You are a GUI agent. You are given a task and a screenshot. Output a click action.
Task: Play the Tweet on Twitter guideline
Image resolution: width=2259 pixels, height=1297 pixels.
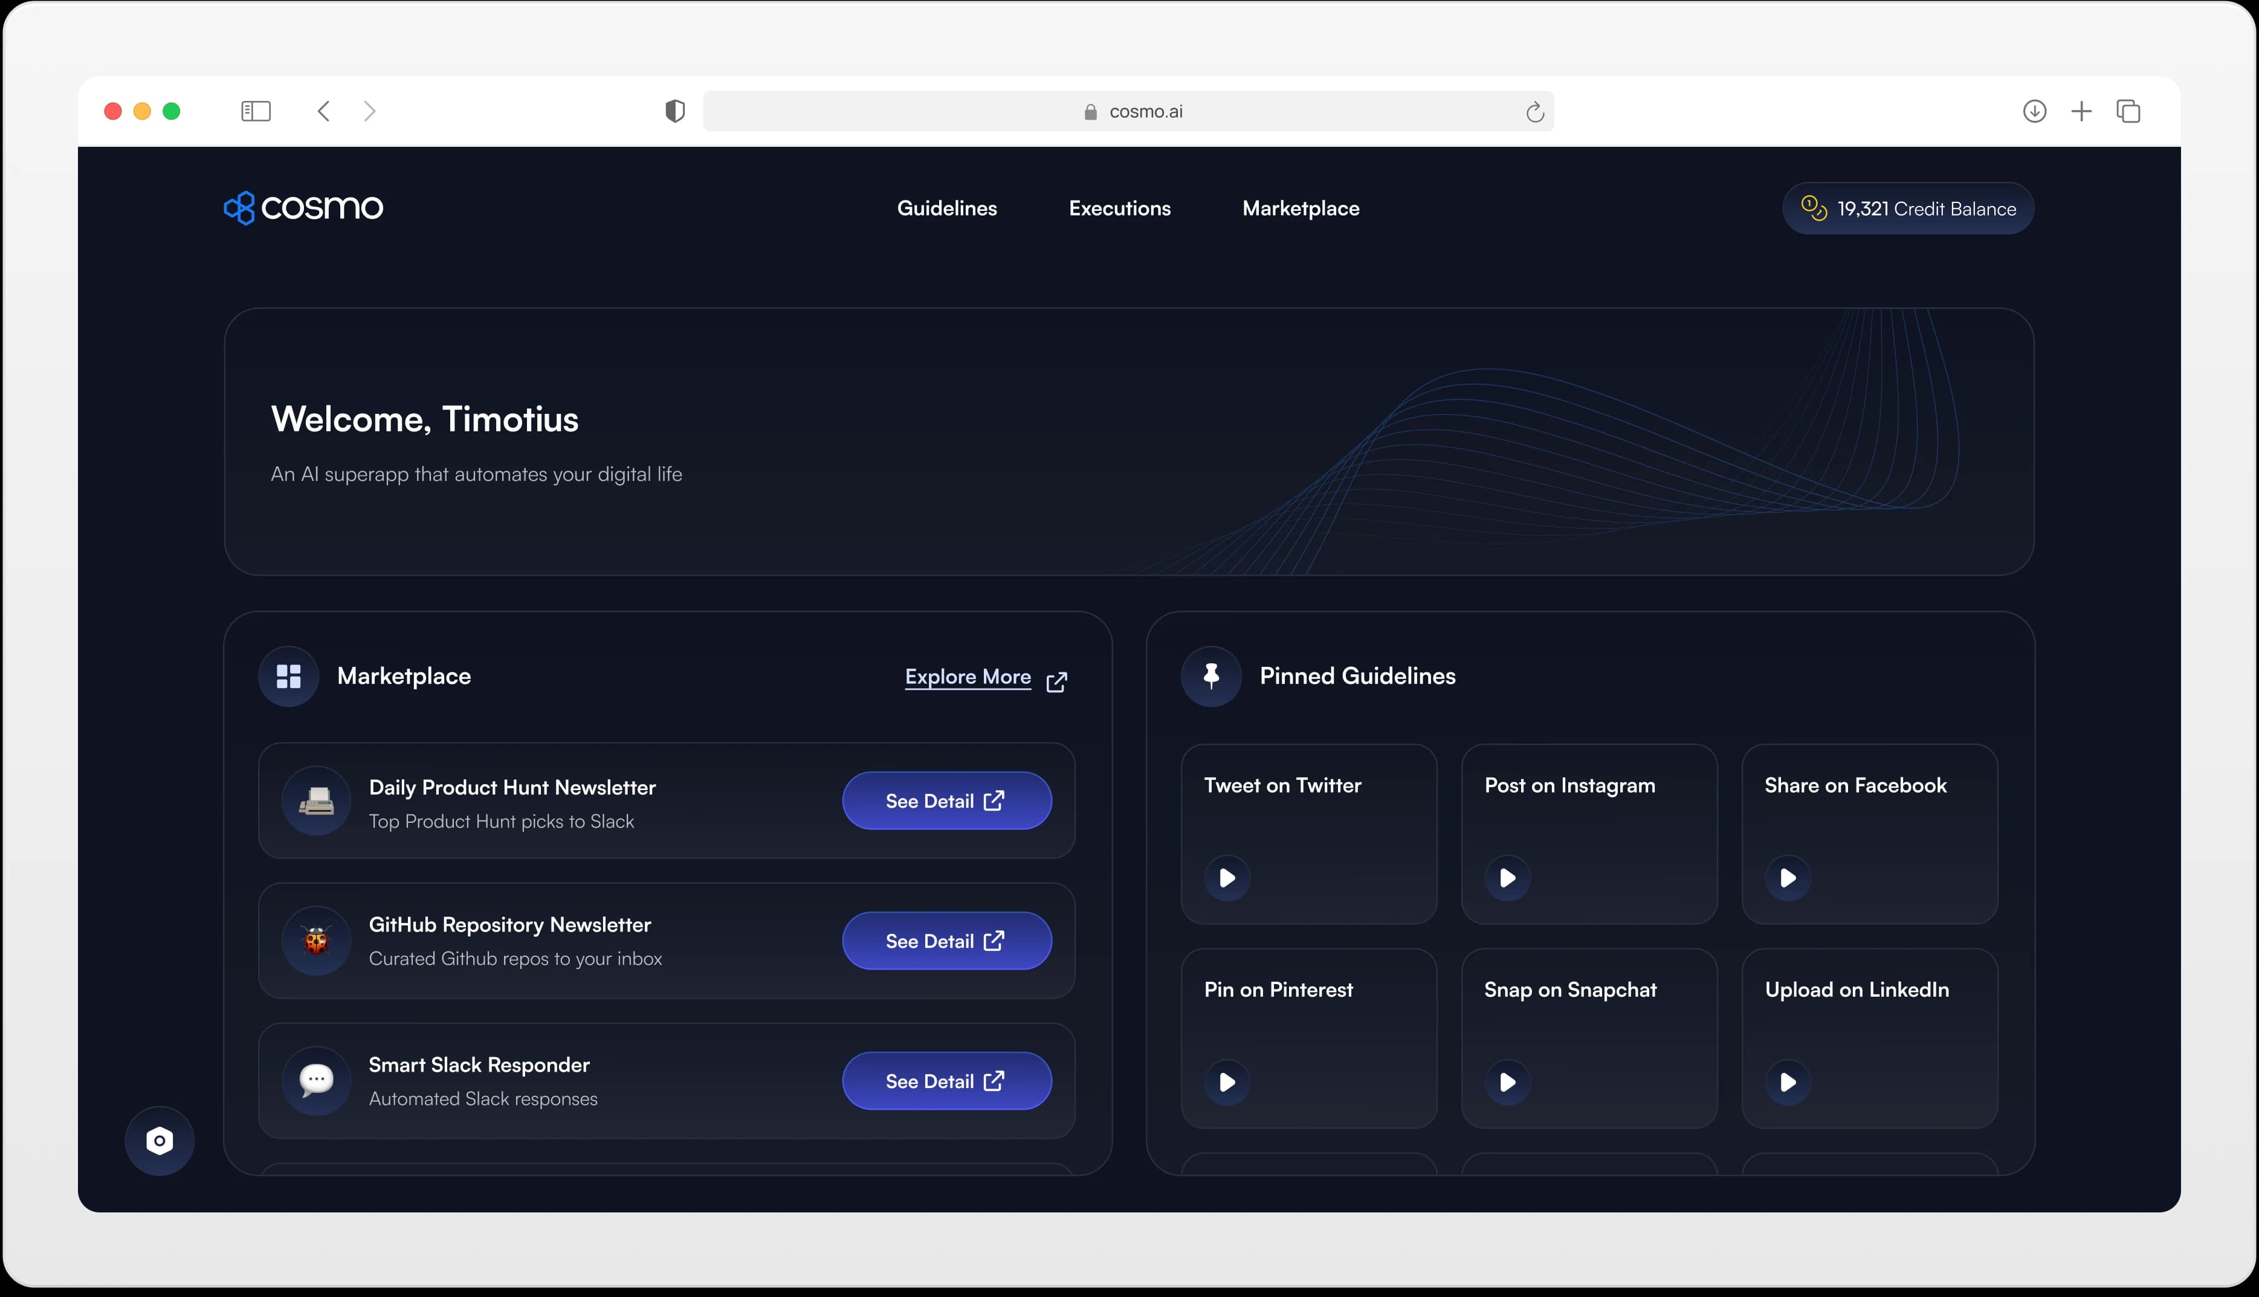click(1227, 878)
